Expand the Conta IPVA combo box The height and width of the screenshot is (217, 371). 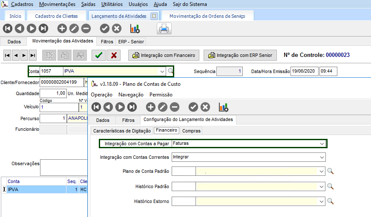(x=162, y=71)
